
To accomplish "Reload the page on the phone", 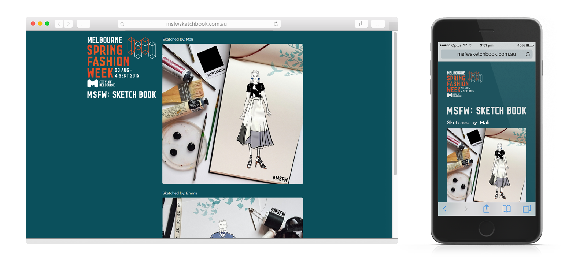I will (528, 54).
